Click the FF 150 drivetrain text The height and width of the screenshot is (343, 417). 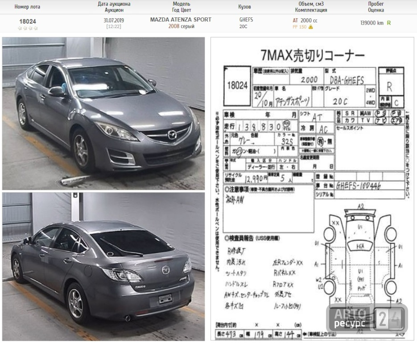click(299, 27)
